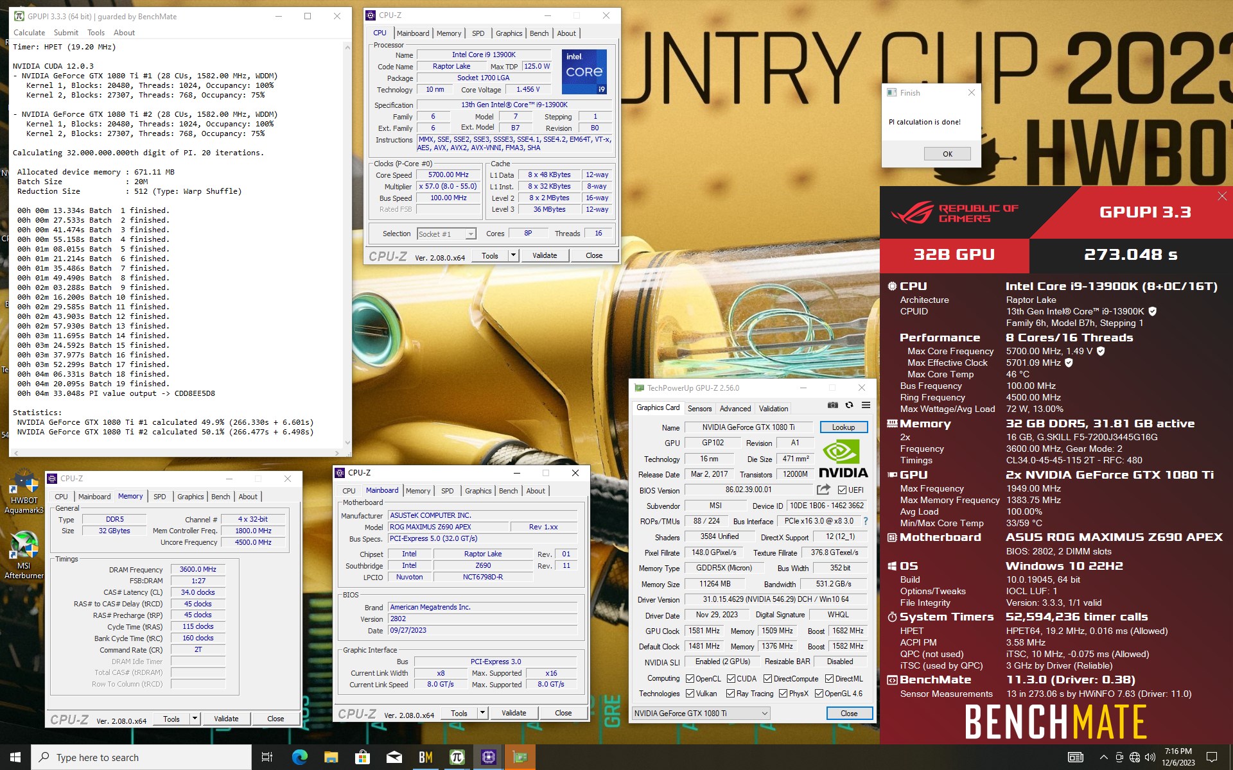Click Close button in GPU-Z
The width and height of the screenshot is (1233, 770).
(x=849, y=714)
